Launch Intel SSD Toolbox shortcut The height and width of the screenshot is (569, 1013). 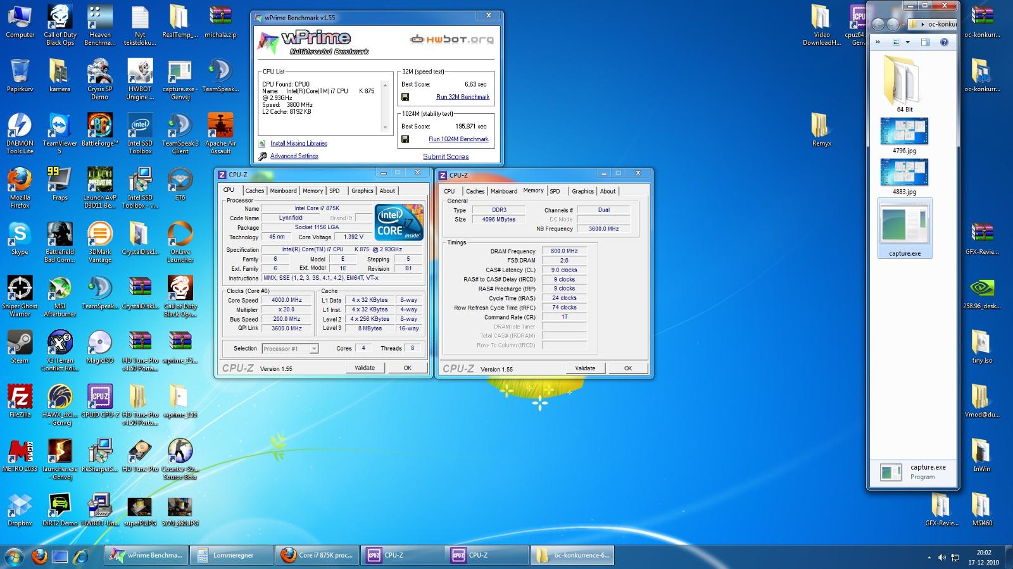pyautogui.click(x=140, y=134)
